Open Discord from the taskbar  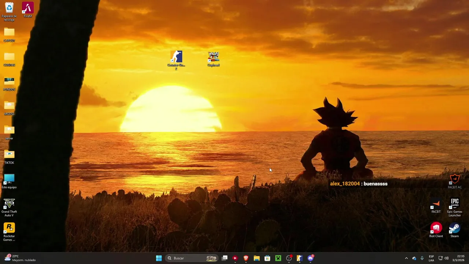[x=311, y=258]
